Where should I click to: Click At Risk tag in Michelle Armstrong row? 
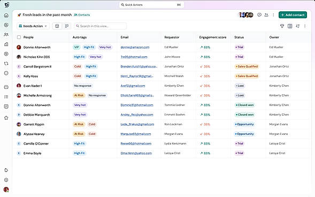(79, 95)
